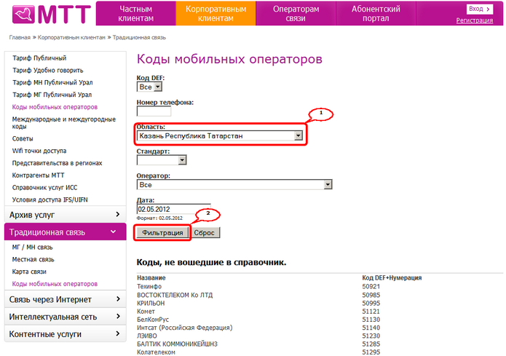Open the Частным клиентам tab
506x356 pixels.
136,14
